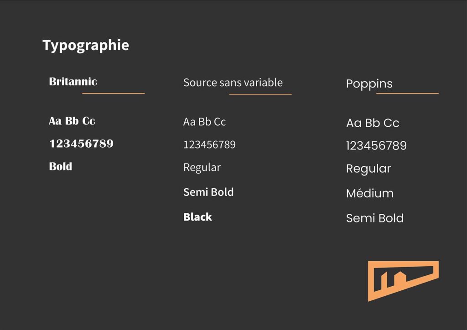This screenshot has height=330, width=467.
Task: Click the Typographie heading
Action: point(86,46)
